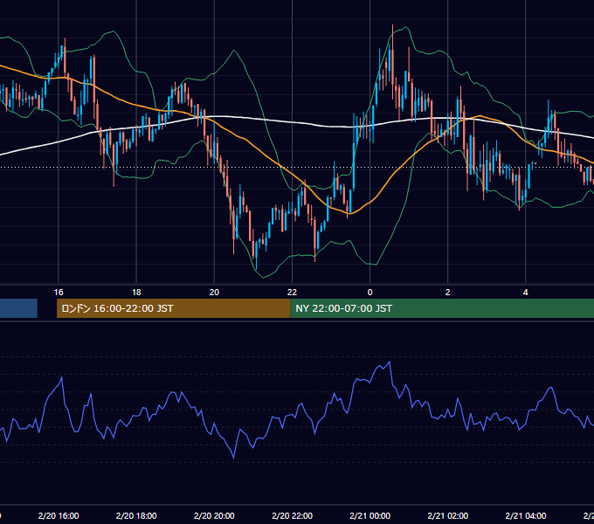Click the 0 hour label on the chart axis
The width and height of the screenshot is (594, 524).
pos(370,293)
